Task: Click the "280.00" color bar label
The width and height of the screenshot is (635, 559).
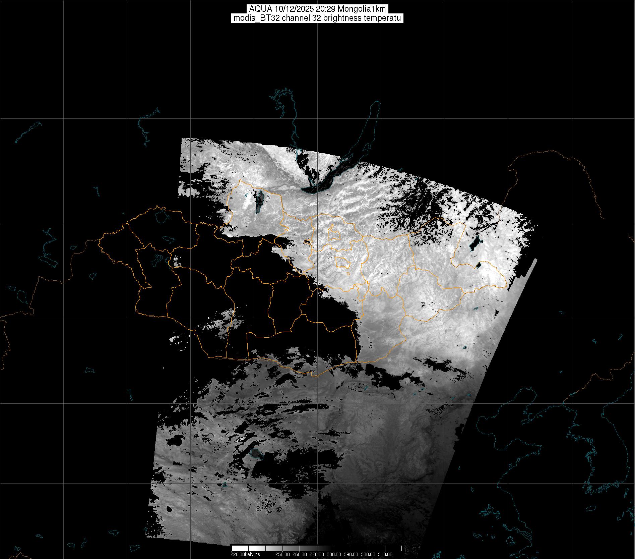Action: point(334,554)
